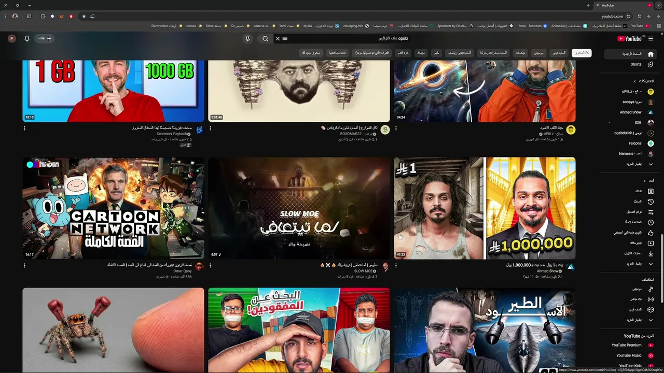
Task: Select the Music filter chip
Action: 539,53
